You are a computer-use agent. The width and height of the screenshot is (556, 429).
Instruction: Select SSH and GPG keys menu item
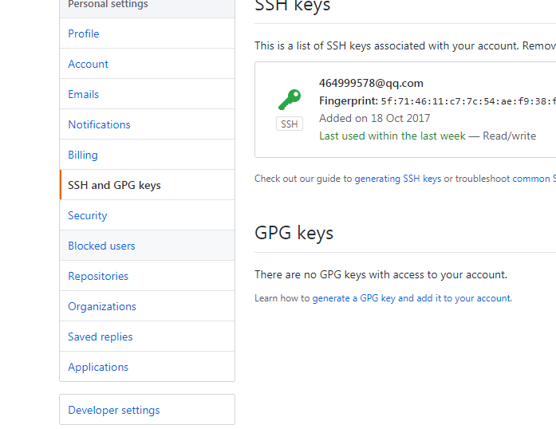point(114,185)
